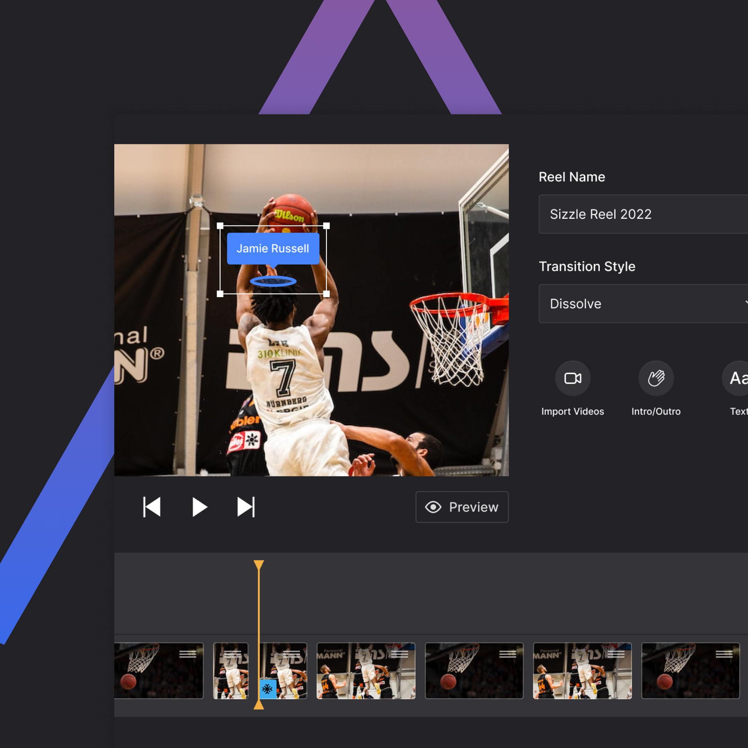The height and width of the screenshot is (748, 748).
Task: Click the Reel Name field containing Sizzle Reel 2022
Action: pyautogui.click(x=643, y=214)
